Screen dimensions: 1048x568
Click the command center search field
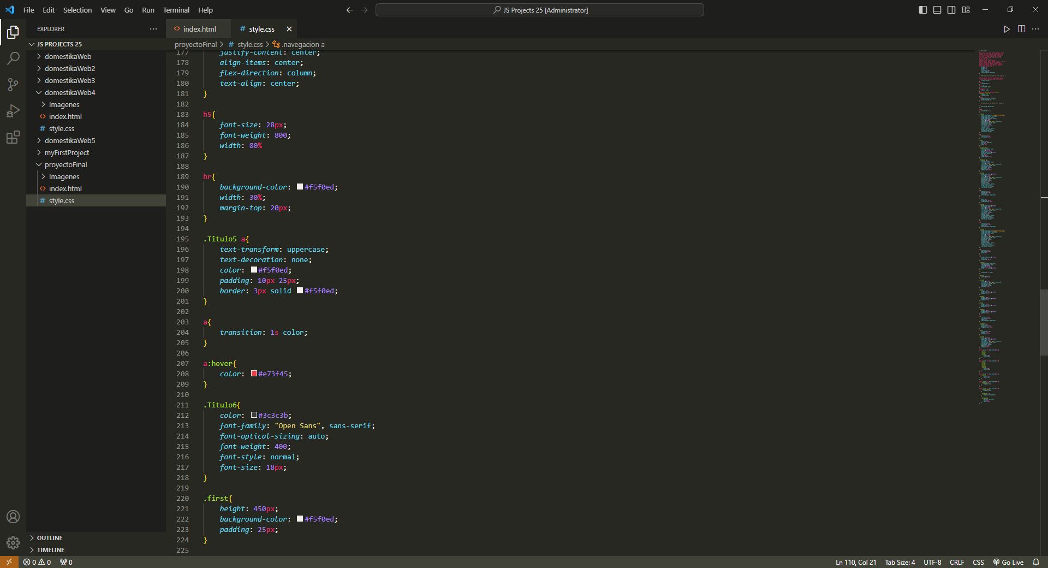pos(540,10)
